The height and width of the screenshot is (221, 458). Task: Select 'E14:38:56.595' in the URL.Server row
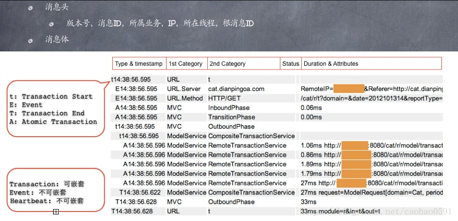coord(136,89)
